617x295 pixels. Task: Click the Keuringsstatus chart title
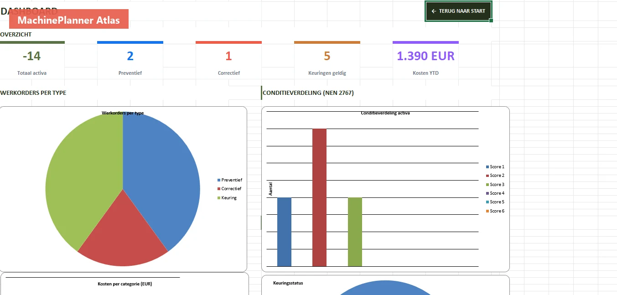click(288, 283)
